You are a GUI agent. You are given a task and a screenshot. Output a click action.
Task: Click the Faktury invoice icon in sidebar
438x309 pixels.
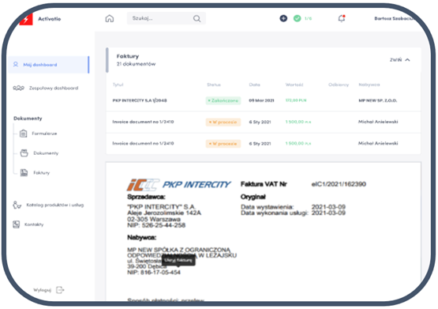click(x=24, y=172)
